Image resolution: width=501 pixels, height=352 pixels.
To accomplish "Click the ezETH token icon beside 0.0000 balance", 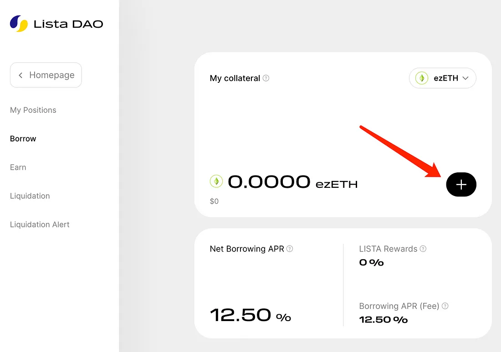I will 216,182.
